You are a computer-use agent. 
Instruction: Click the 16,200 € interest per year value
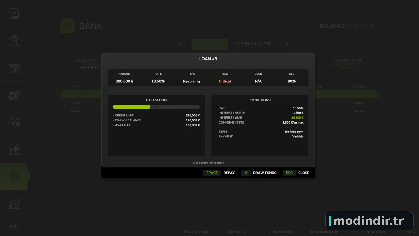tap(297, 118)
